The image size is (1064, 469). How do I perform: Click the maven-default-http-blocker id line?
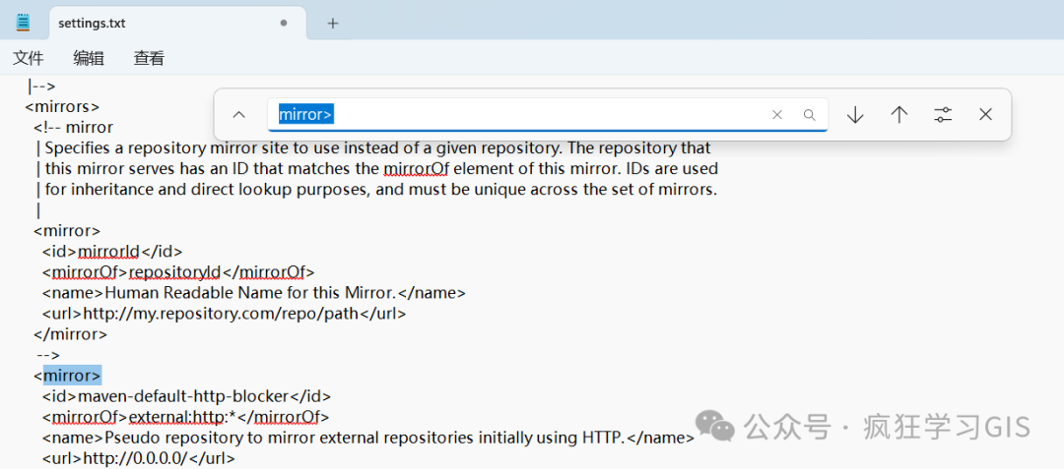point(186,396)
